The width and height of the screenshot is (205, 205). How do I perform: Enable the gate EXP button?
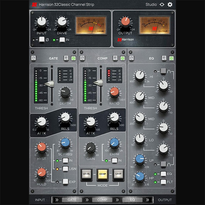tap(65, 182)
